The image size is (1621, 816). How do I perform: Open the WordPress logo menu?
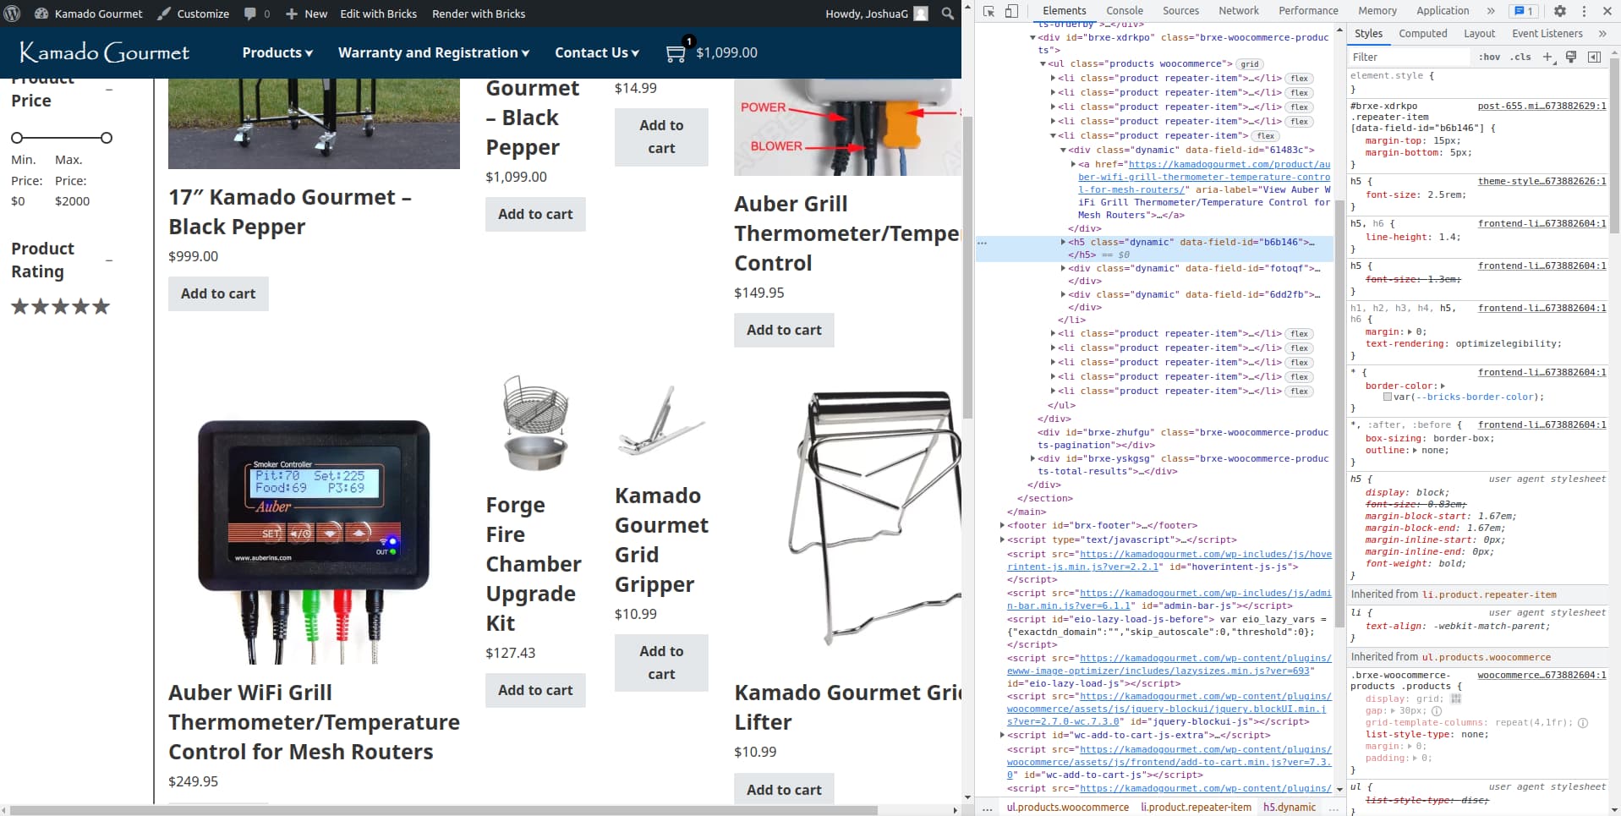13,14
